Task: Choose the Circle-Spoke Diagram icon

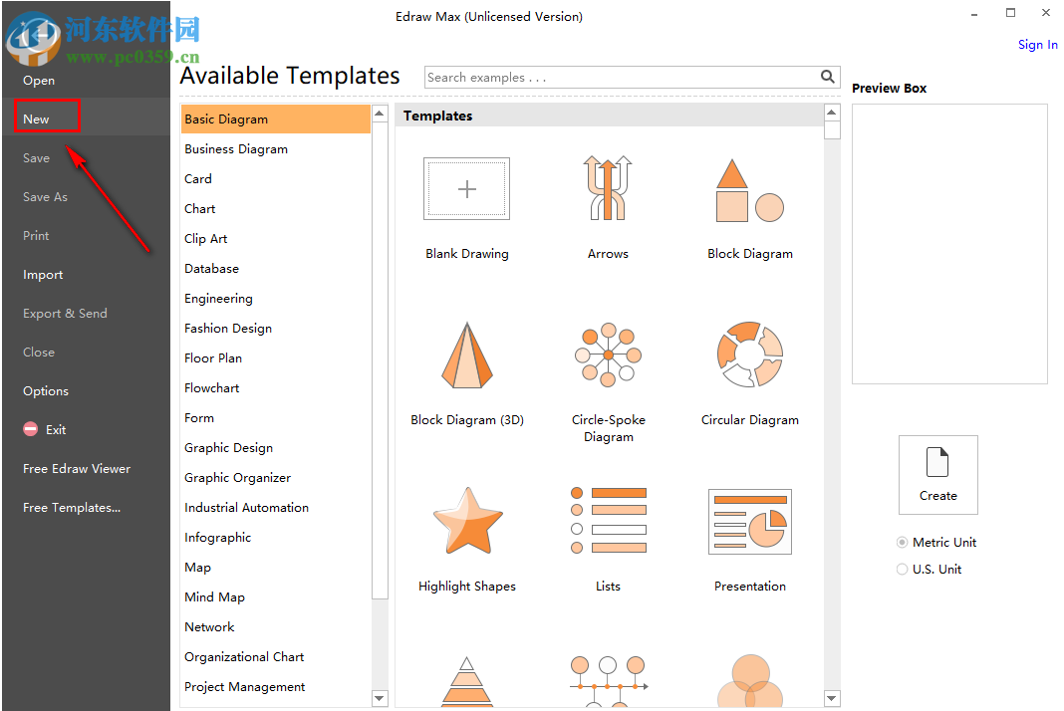Action: pos(608,355)
